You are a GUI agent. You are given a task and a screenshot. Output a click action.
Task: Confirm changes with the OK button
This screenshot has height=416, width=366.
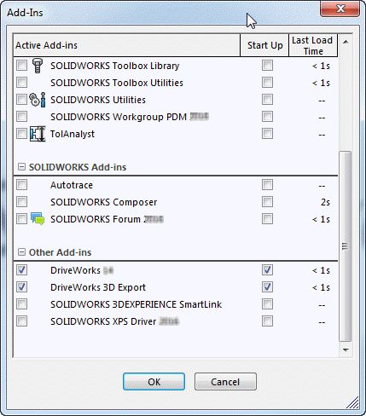point(154,382)
